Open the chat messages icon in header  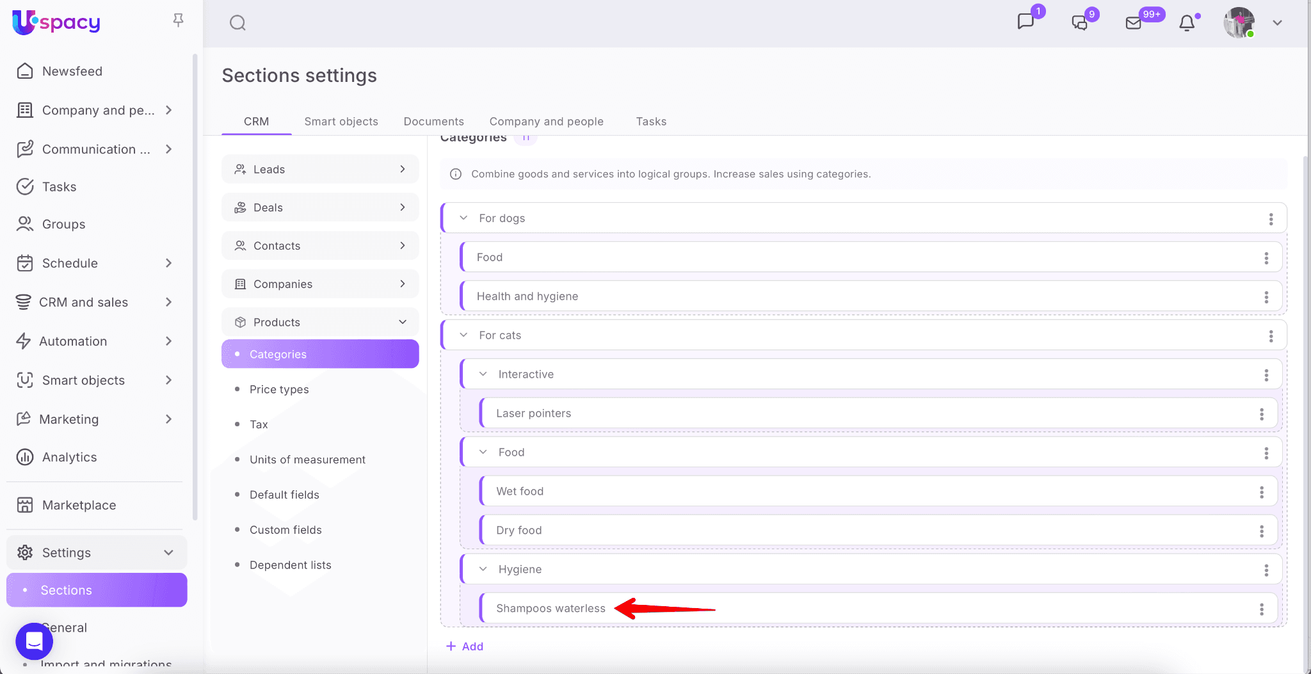(x=1025, y=22)
